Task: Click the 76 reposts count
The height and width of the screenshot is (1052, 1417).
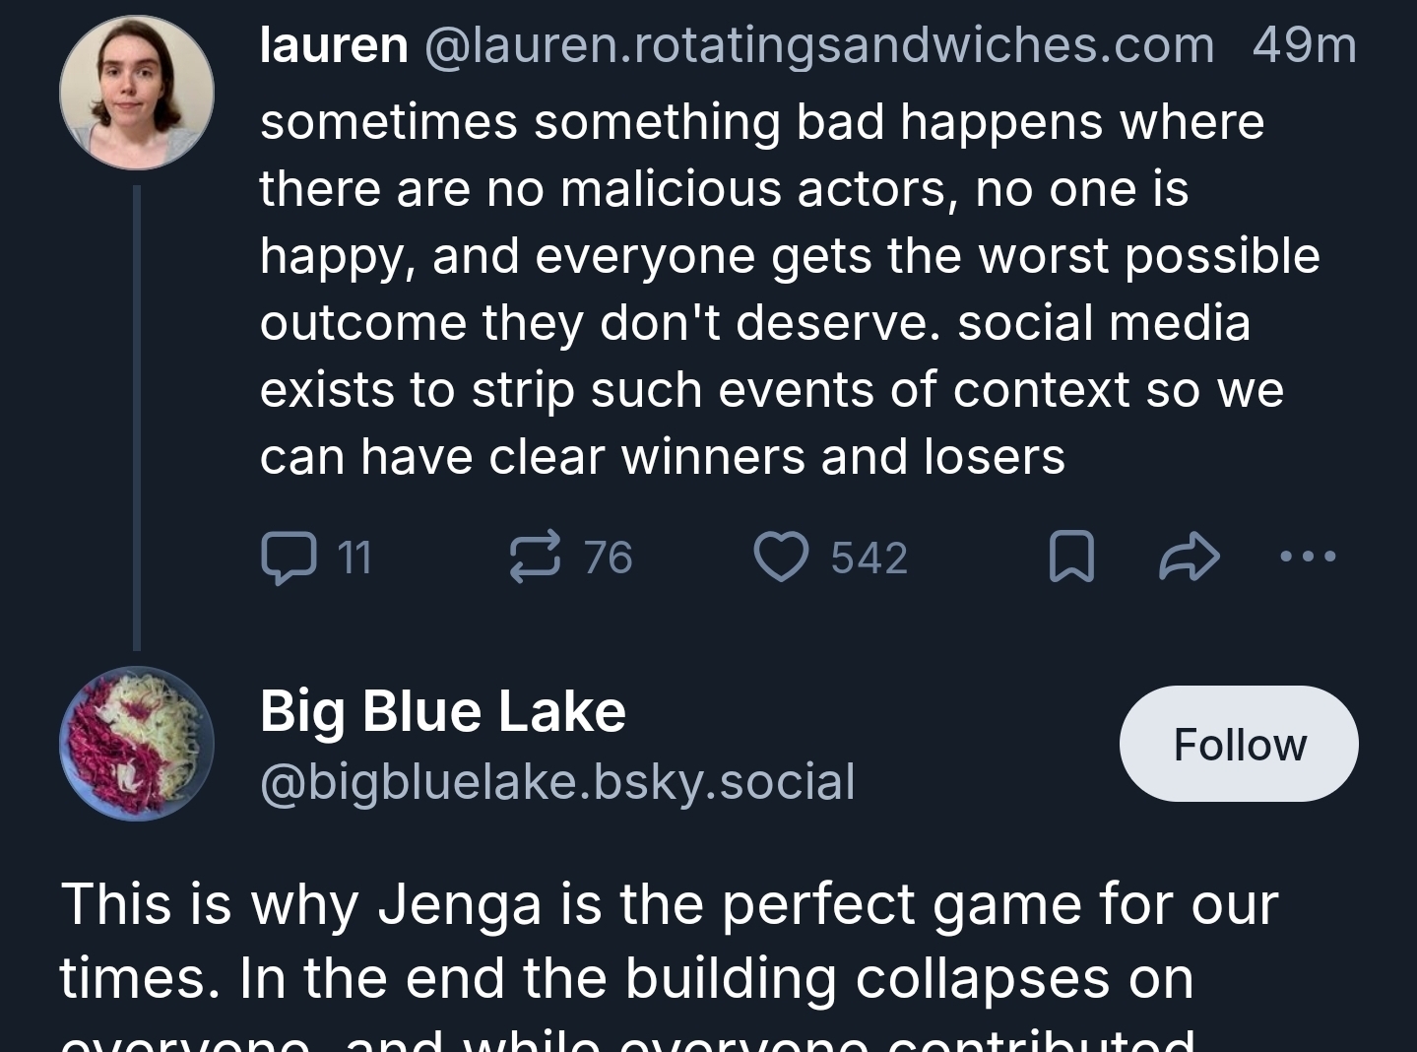Action: click(x=608, y=559)
